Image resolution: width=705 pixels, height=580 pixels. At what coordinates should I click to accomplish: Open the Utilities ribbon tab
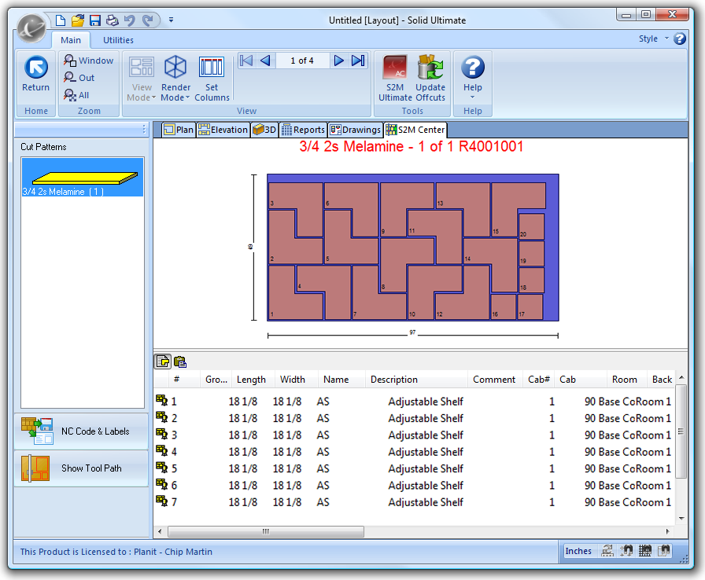tap(118, 40)
